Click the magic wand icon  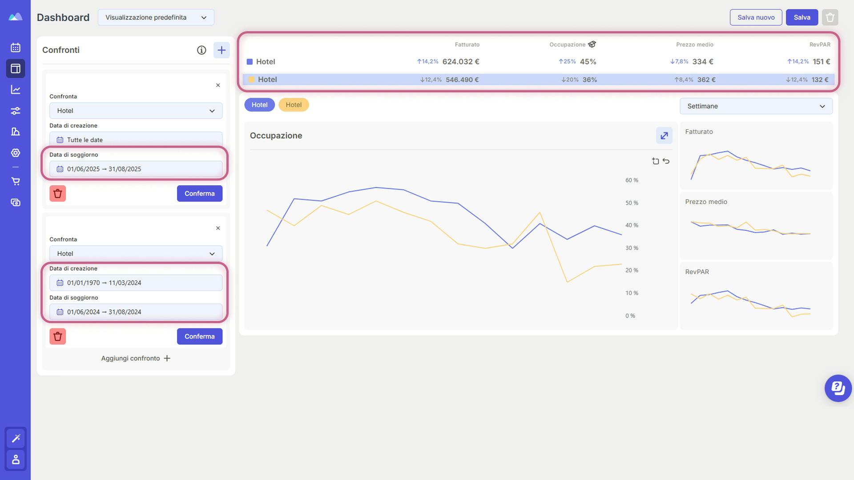point(16,438)
